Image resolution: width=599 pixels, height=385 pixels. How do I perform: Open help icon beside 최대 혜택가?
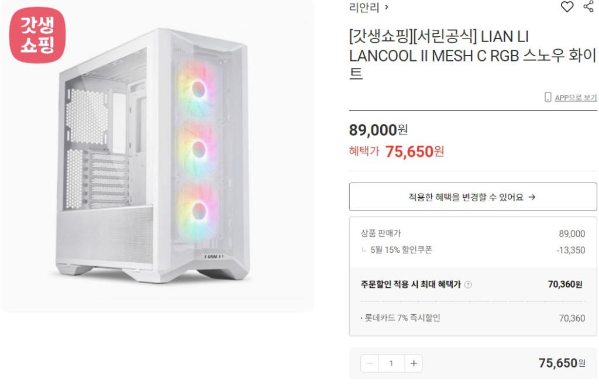click(468, 285)
